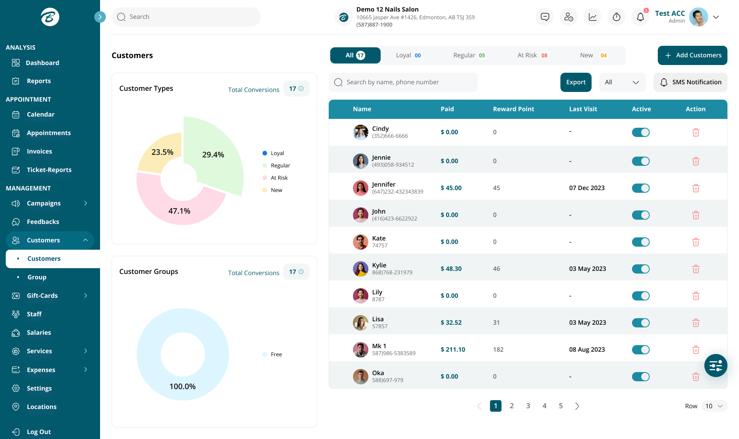Open the analytics chart icon in header

(x=592, y=17)
